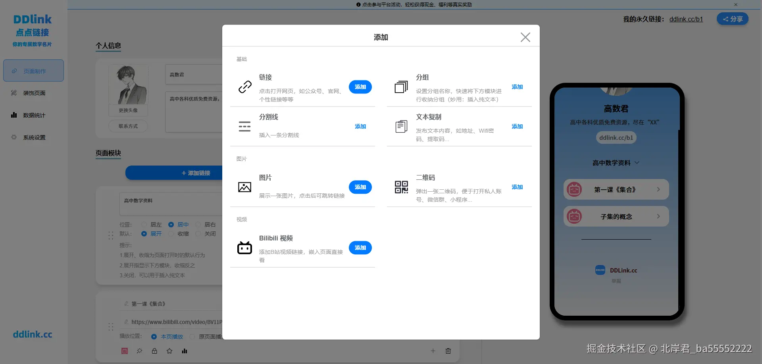Viewport: 762px width, 364px height.
Task: Click the 分享 share button
Action: pyautogui.click(x=732, y=19)
